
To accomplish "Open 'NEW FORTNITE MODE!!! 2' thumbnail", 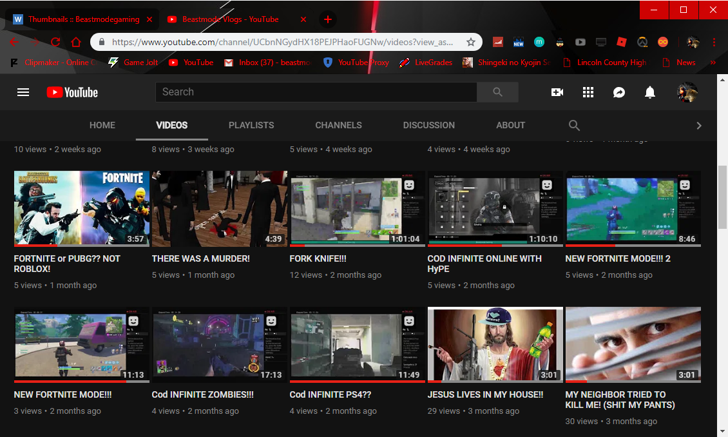I will point(633,209).
